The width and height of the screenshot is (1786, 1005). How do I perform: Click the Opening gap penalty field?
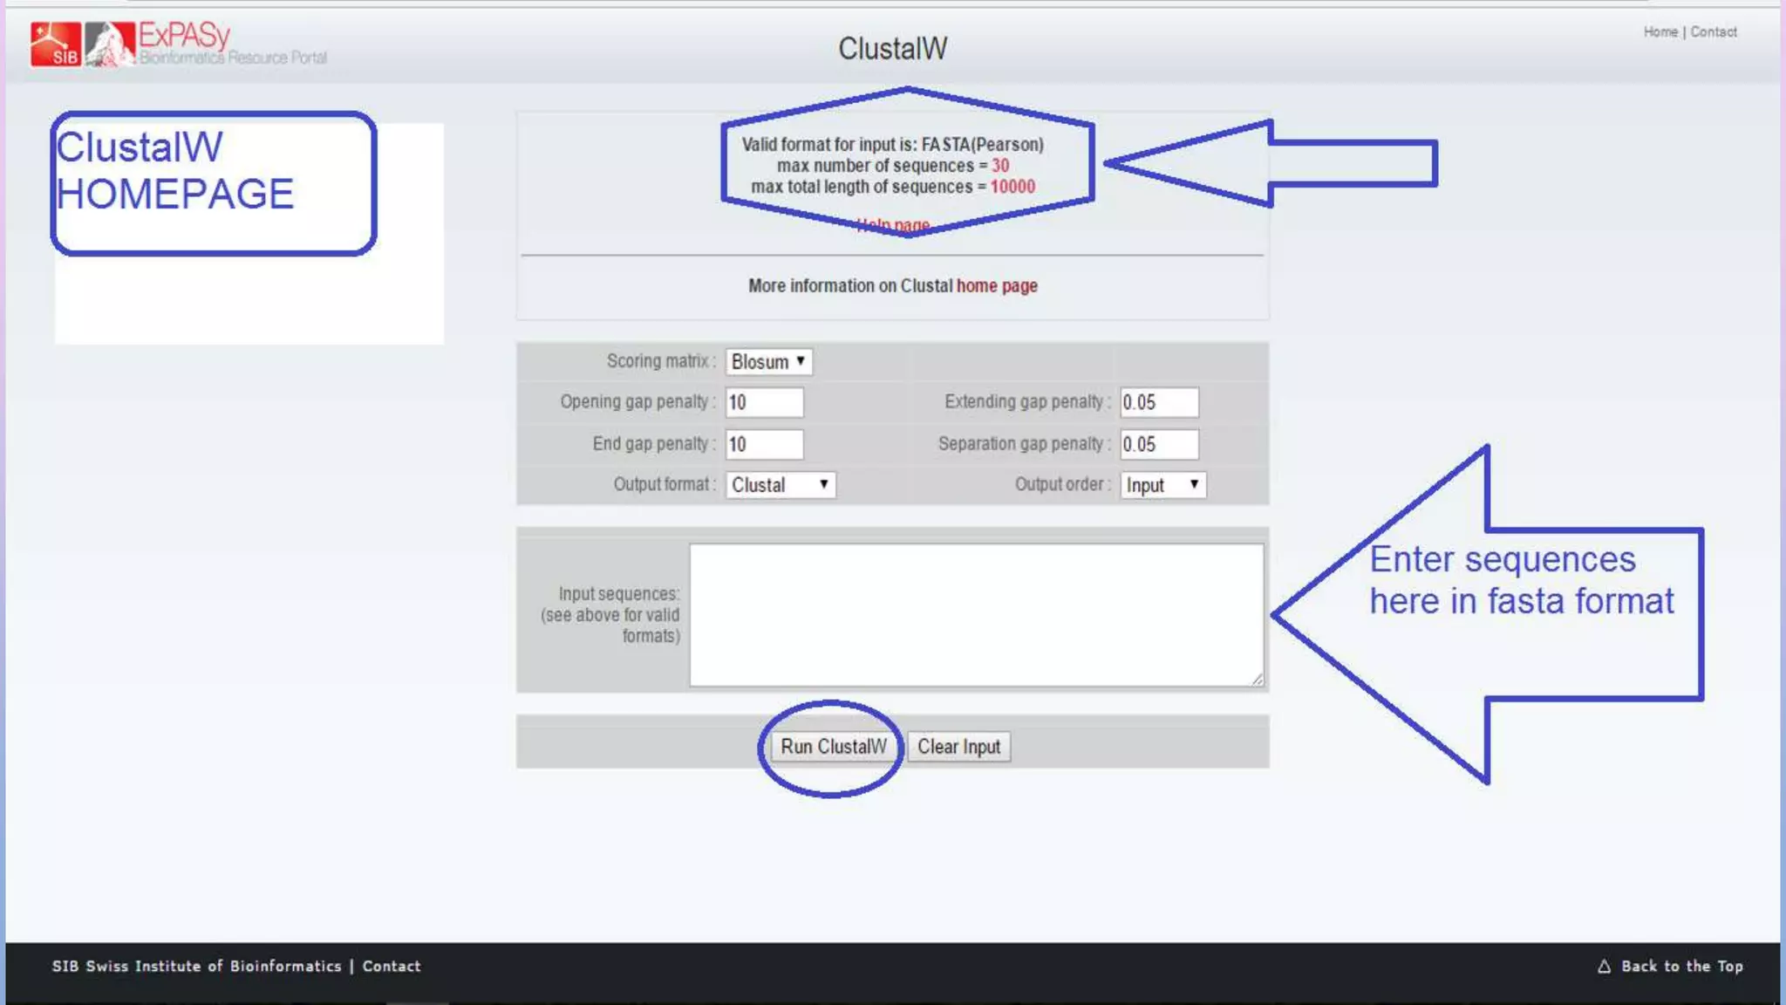pyautogui.click(x=764, y=402)
